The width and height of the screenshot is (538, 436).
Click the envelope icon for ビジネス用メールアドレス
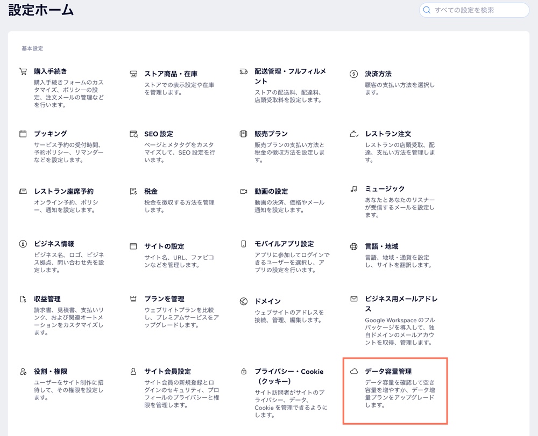pos(353,299)
